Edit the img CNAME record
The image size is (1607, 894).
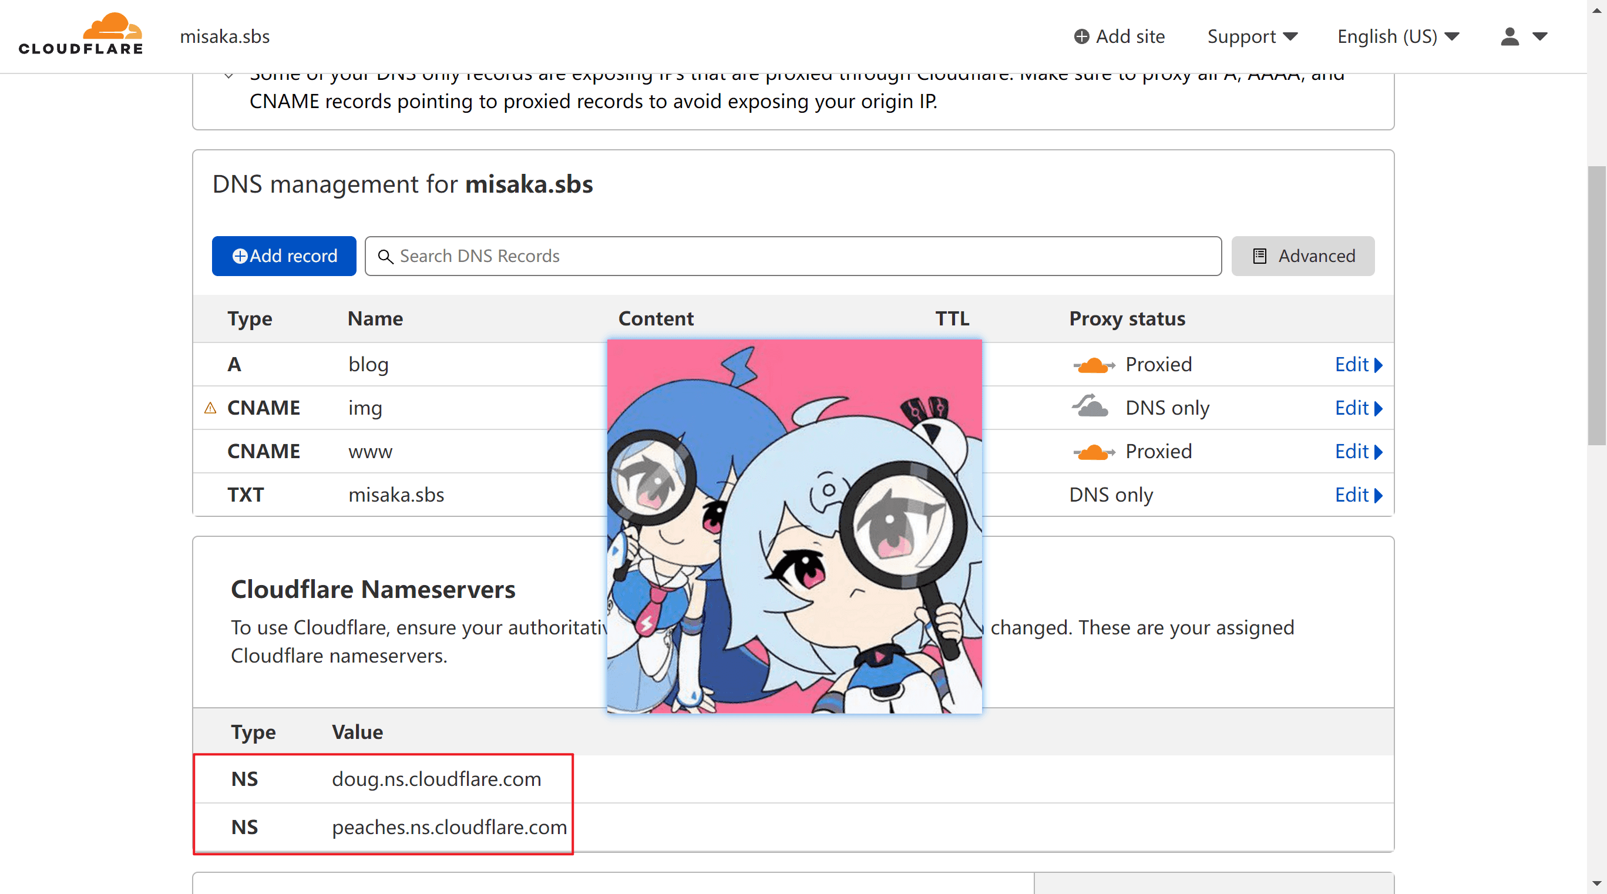coord(1358,408)
